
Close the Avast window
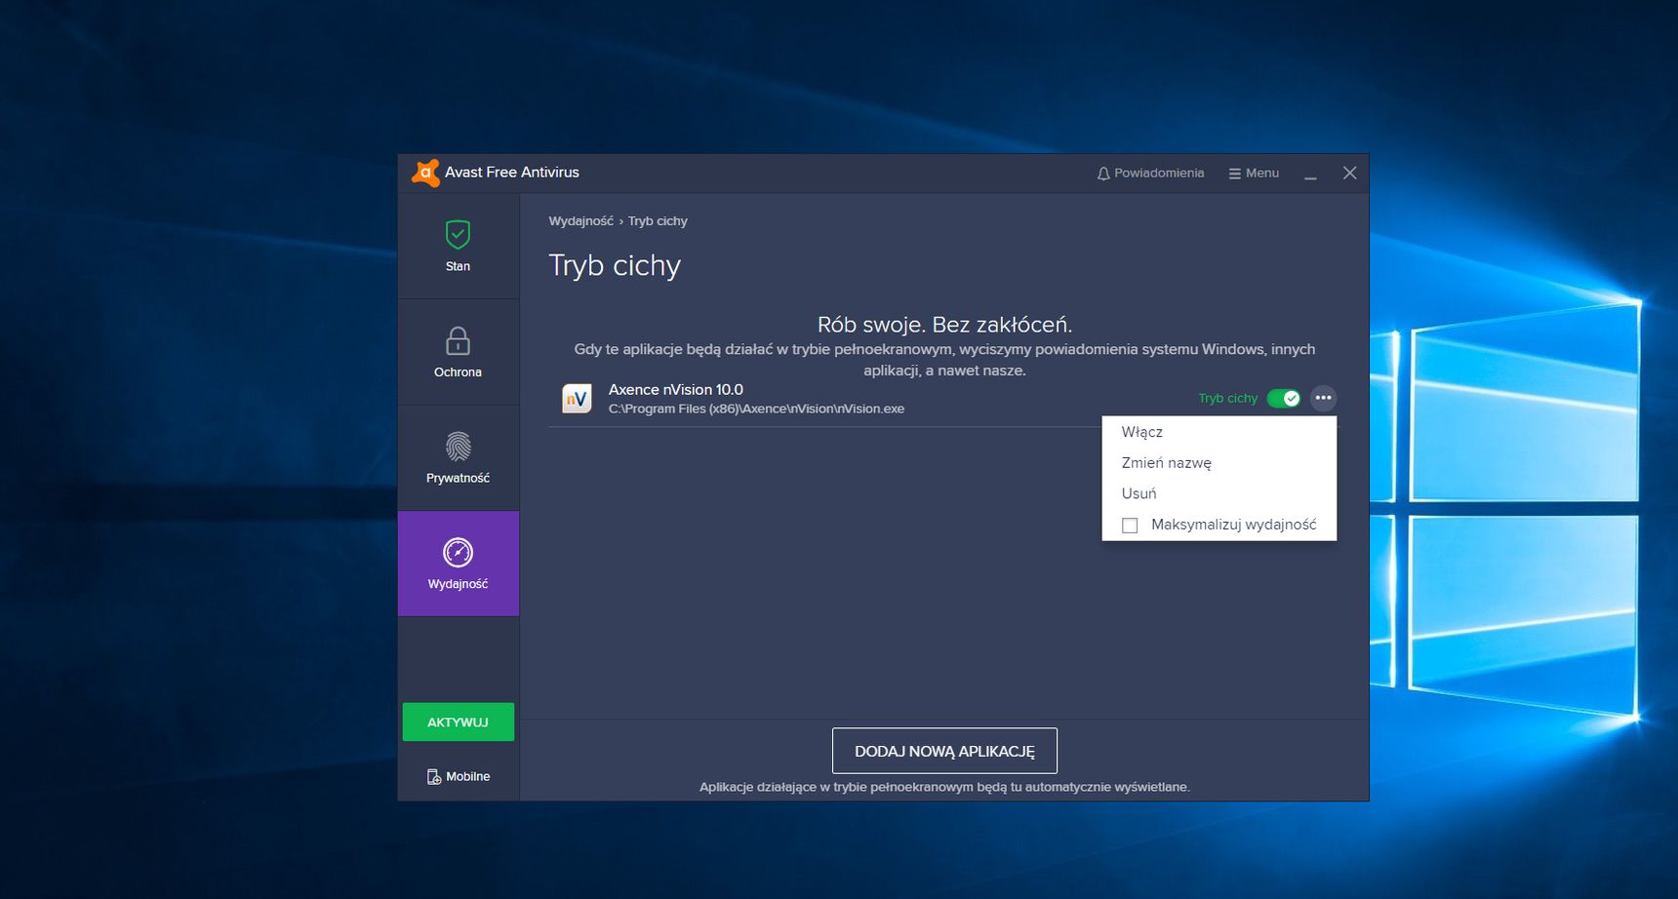pos(1350,173)
